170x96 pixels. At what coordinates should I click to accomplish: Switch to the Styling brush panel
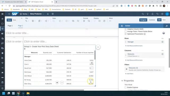click(x=167, y=26)
